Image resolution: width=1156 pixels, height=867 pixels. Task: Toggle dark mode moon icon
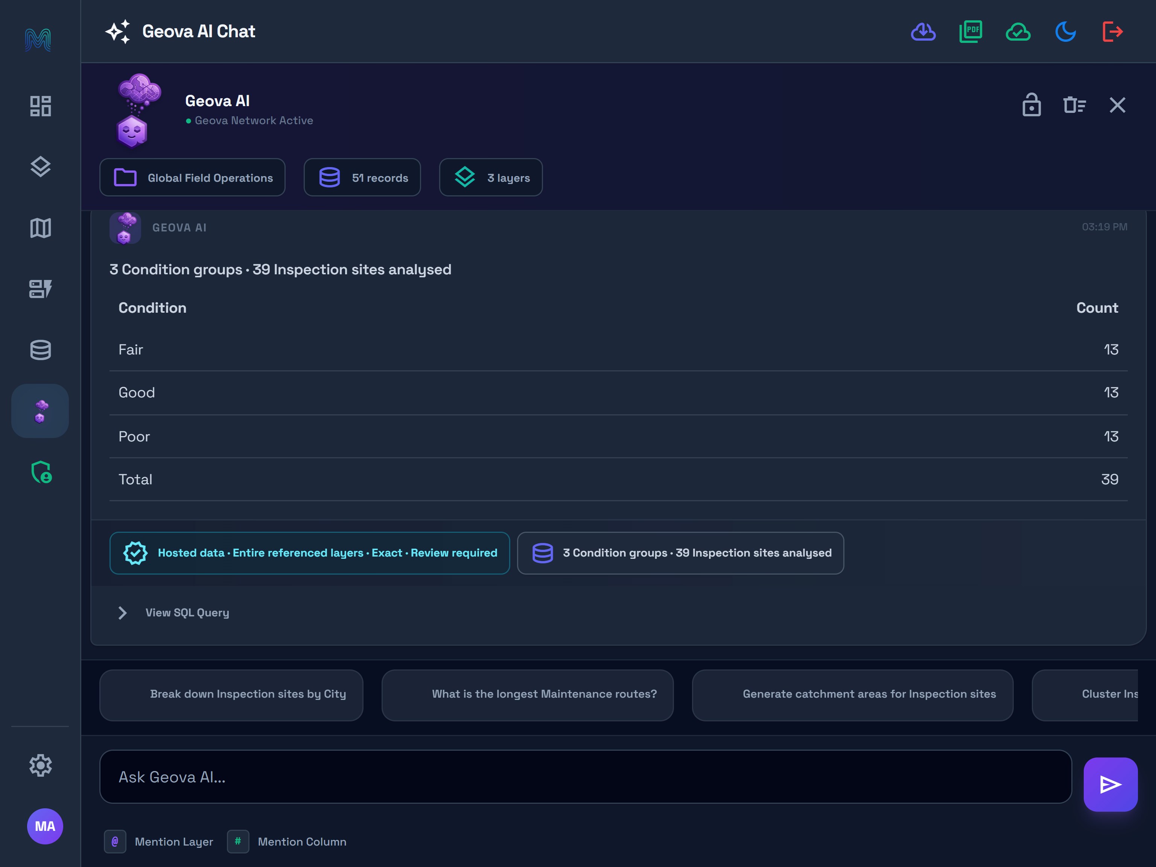tap(1066, 32)
